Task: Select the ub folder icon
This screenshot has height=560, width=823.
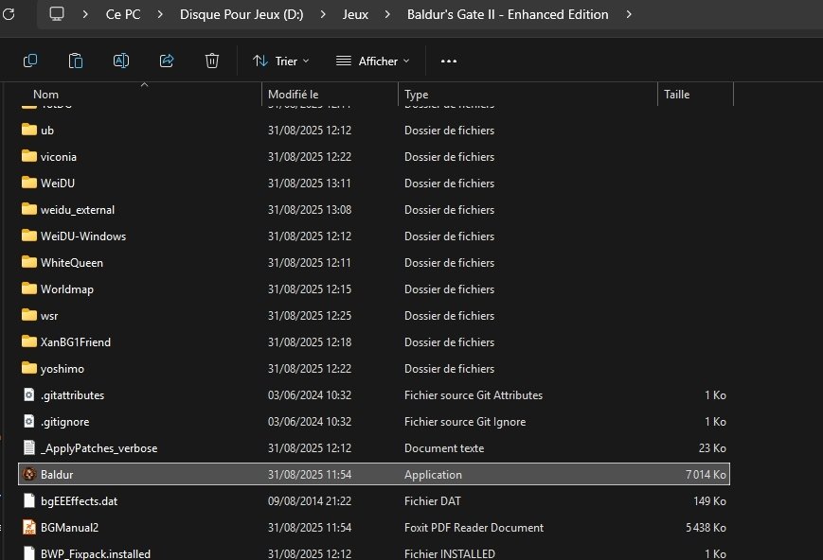Action: pos(29,130)
